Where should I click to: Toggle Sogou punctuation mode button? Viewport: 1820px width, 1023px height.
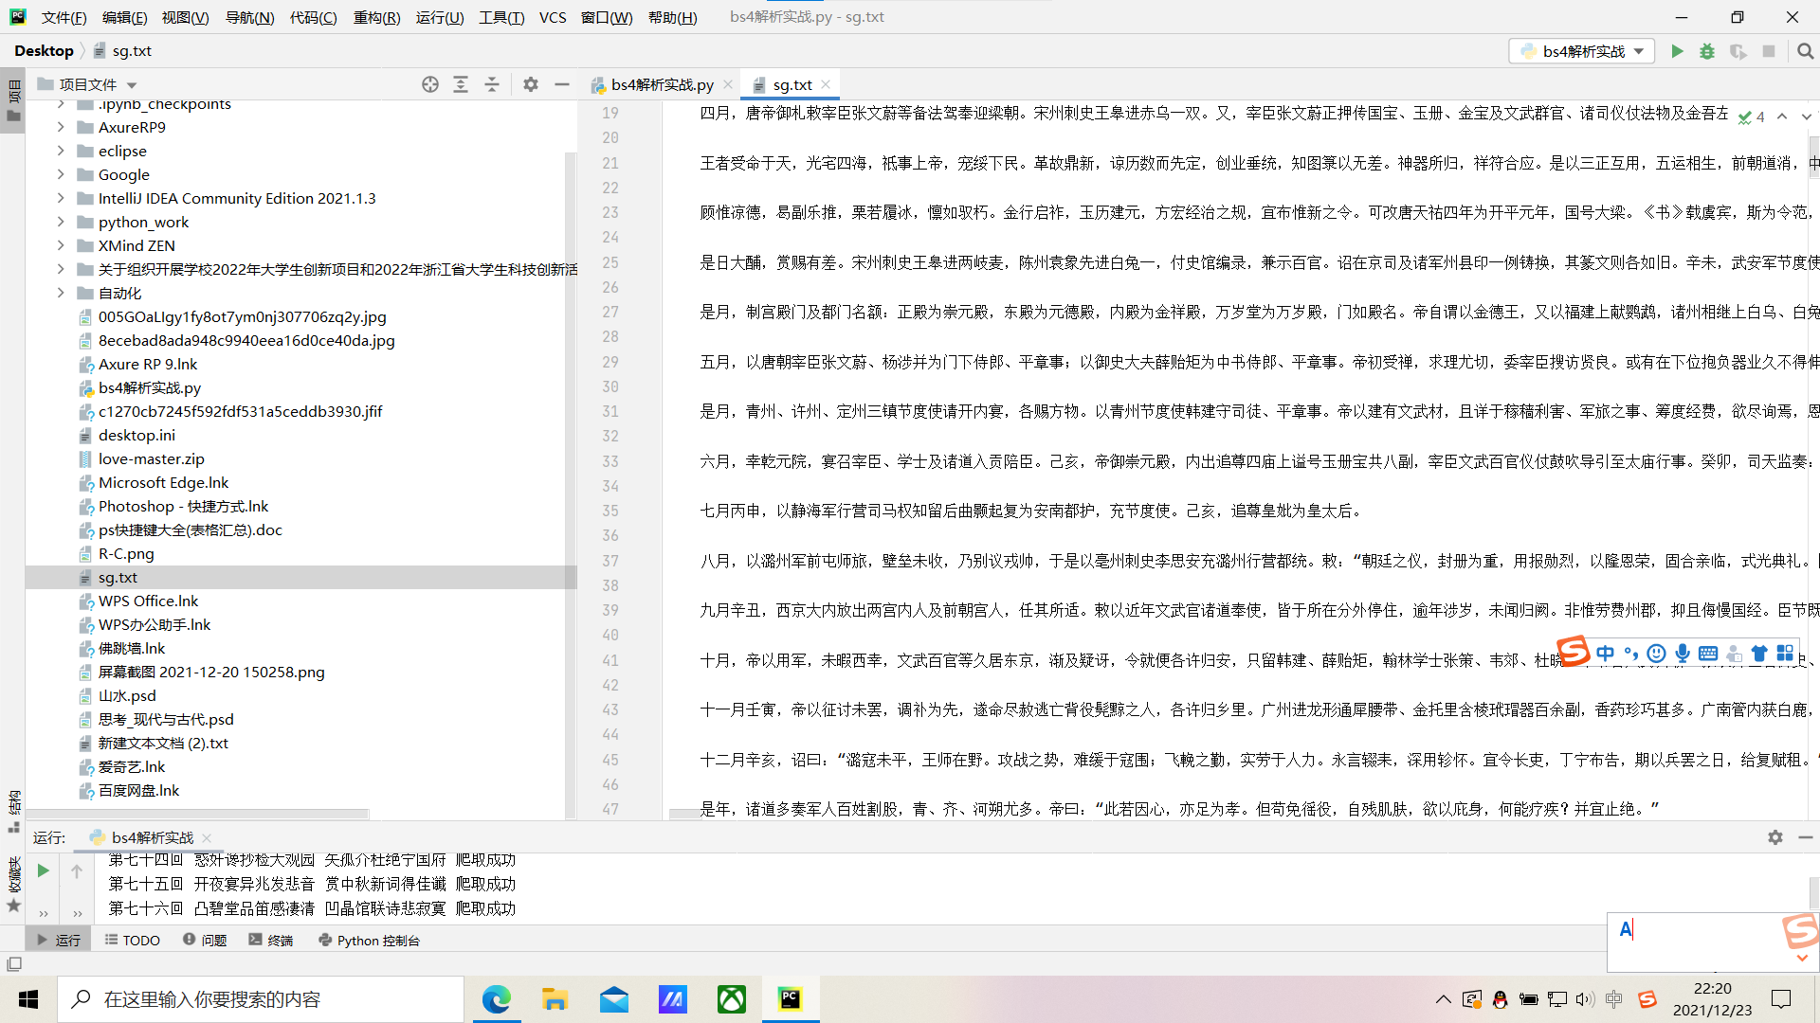(1630, 654)
